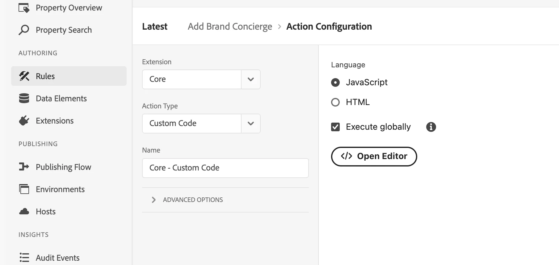Open the Action Type dropdown arrow
The image size is (559, 265).
pyautogui.click(x=251, y=124)
